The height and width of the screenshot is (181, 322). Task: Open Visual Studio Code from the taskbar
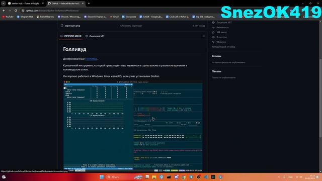(x=206, y=177)
